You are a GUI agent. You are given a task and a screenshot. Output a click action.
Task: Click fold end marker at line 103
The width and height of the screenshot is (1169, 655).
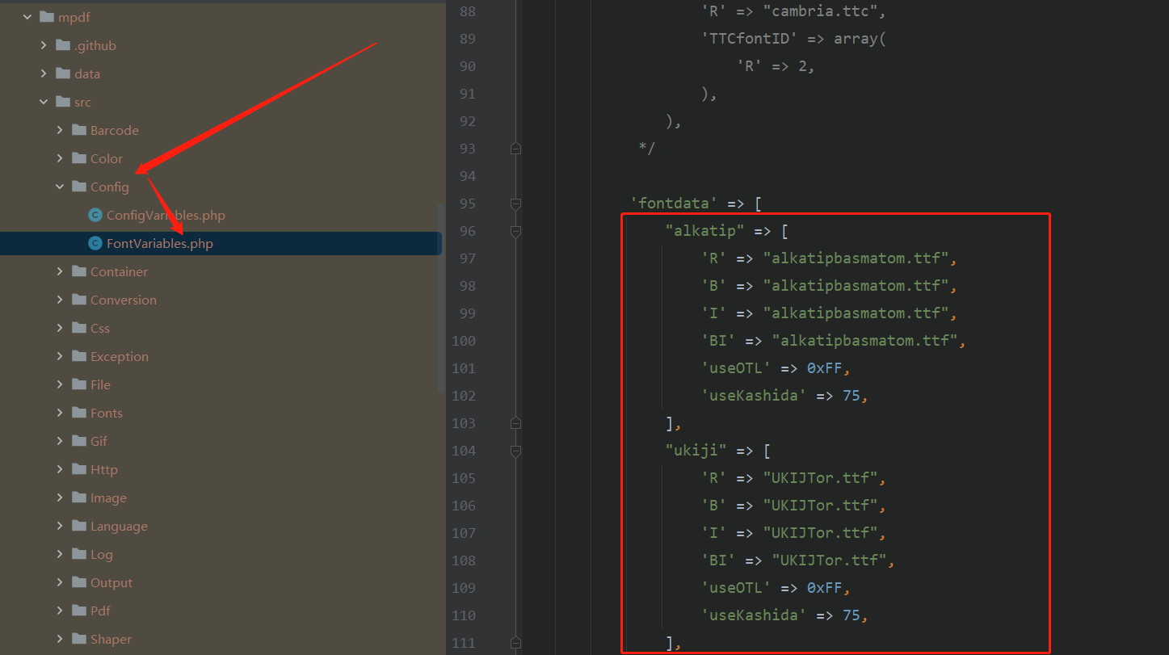(515, 423)
